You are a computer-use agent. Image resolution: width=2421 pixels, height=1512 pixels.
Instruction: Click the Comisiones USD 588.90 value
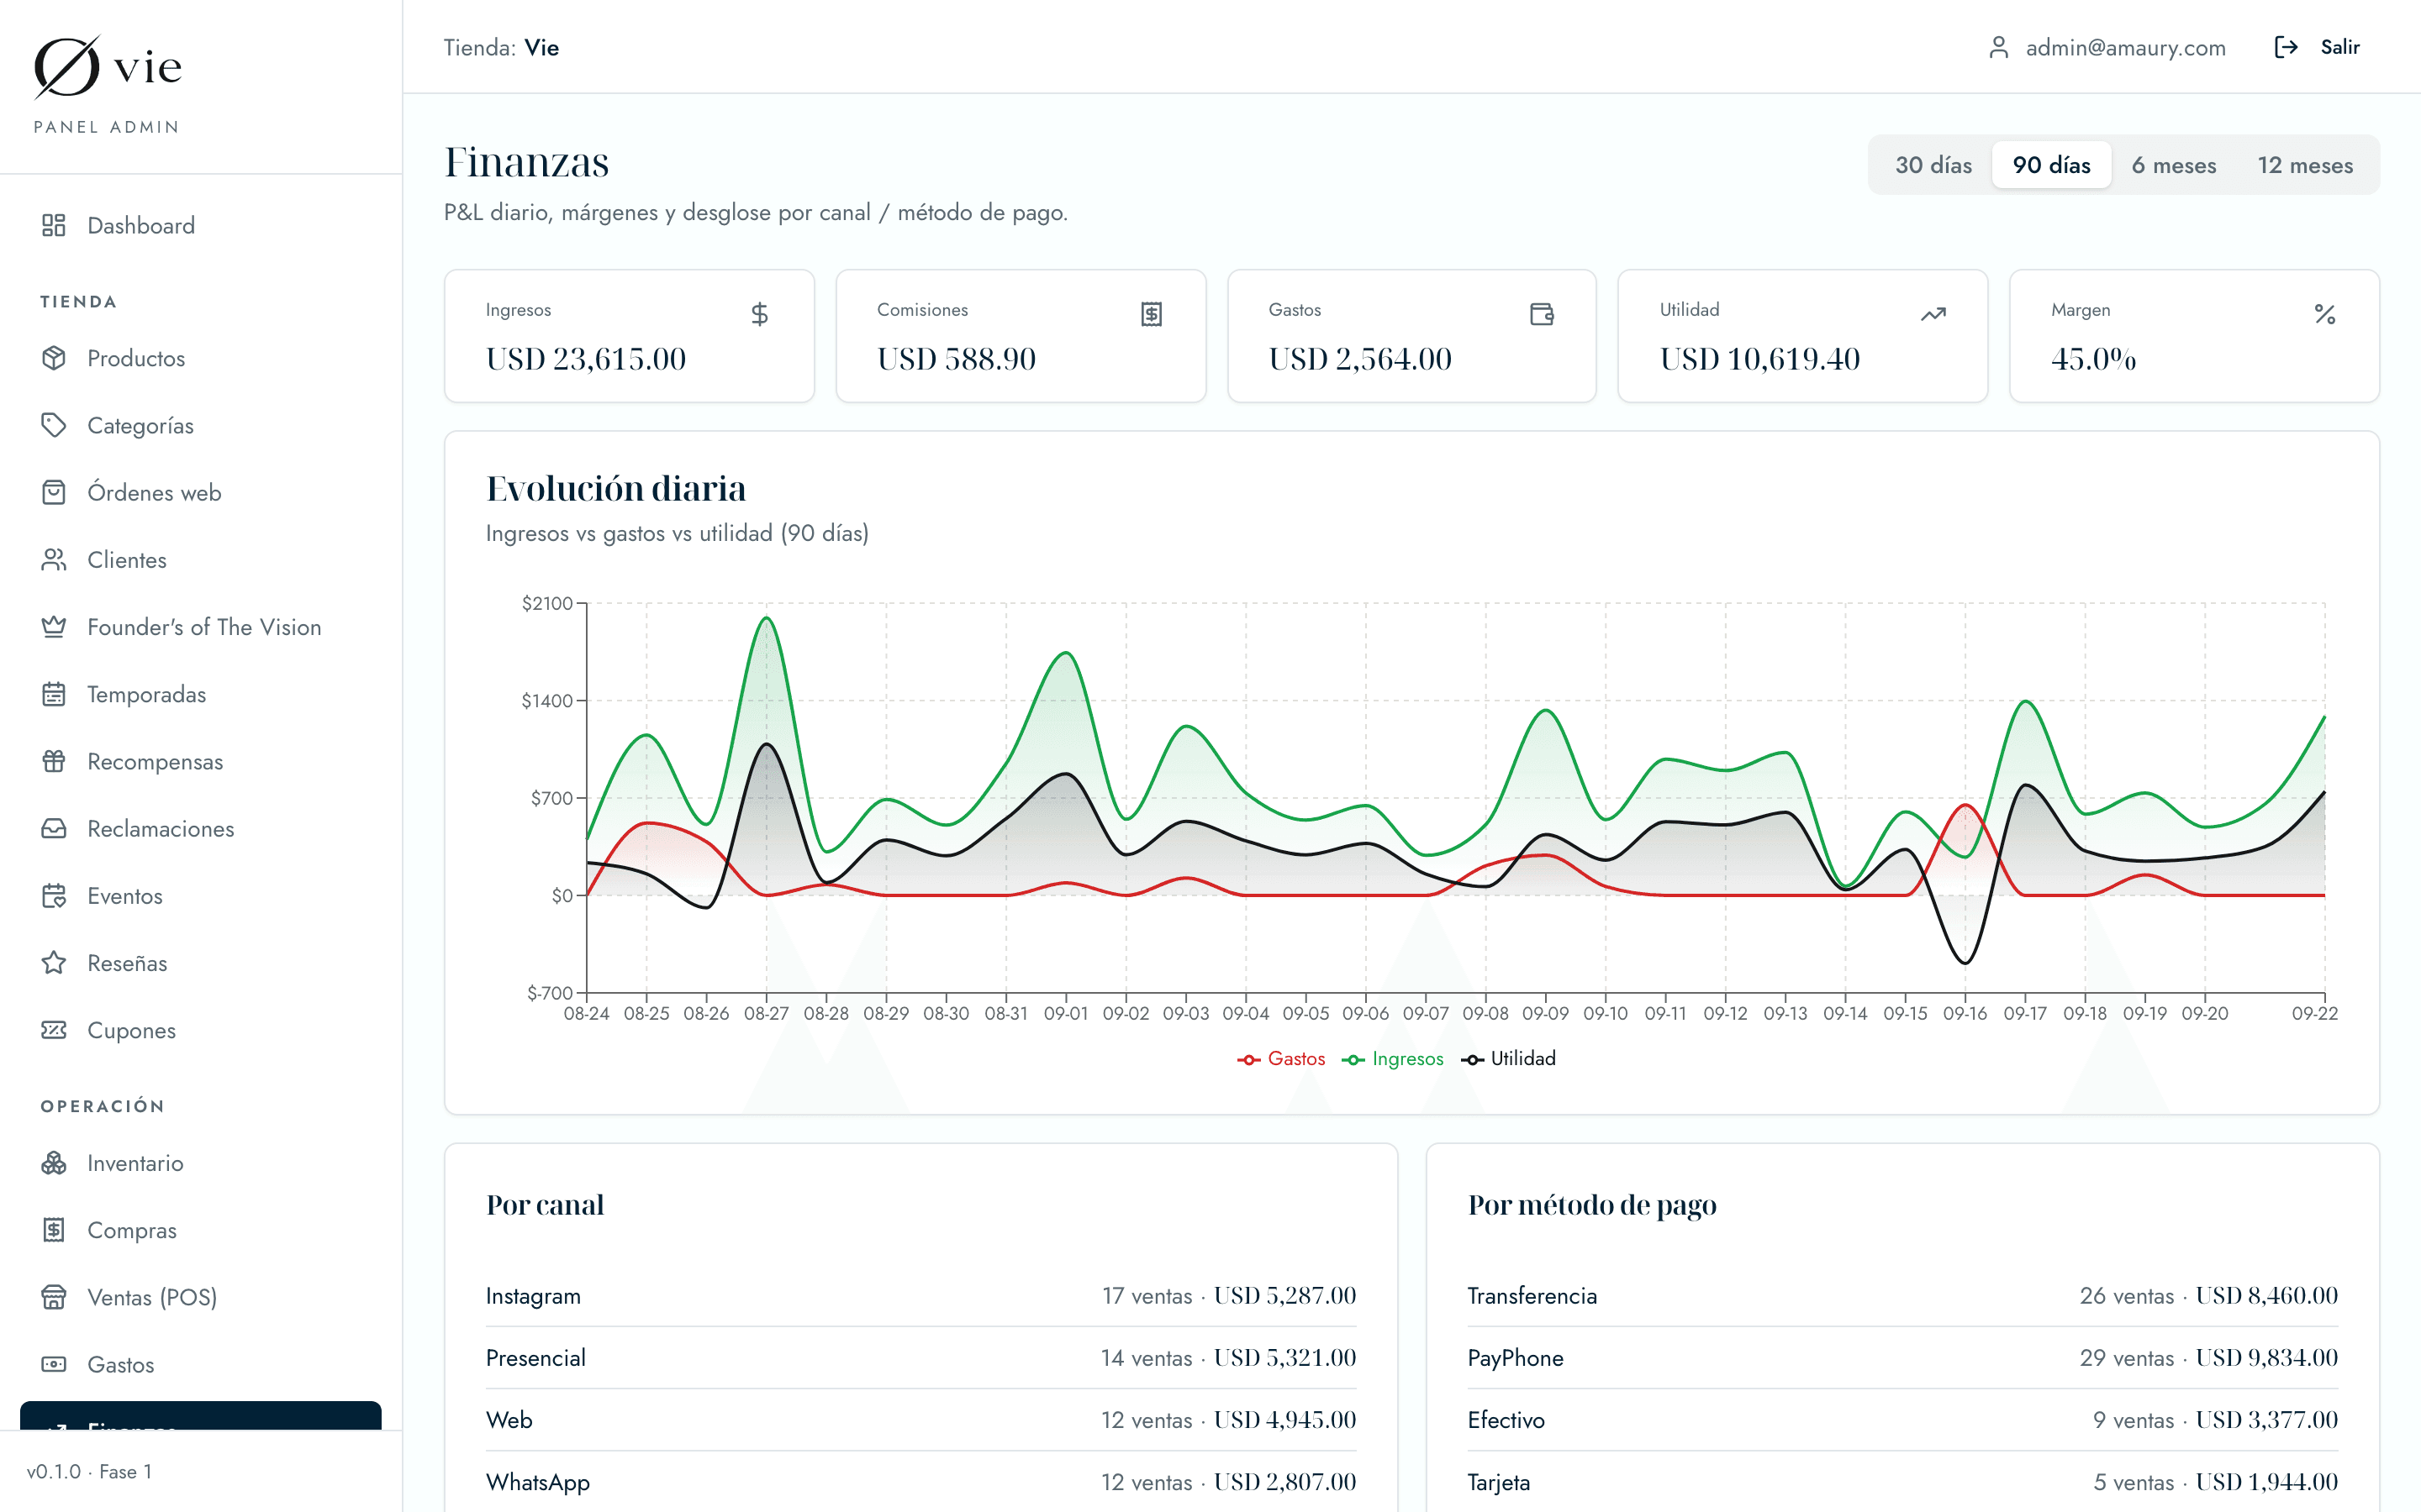(x=957, y=358)
